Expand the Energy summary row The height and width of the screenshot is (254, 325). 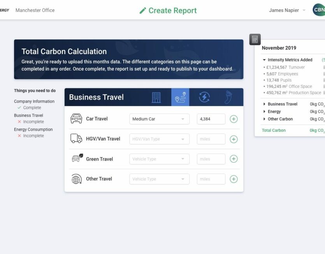point(265,112)
